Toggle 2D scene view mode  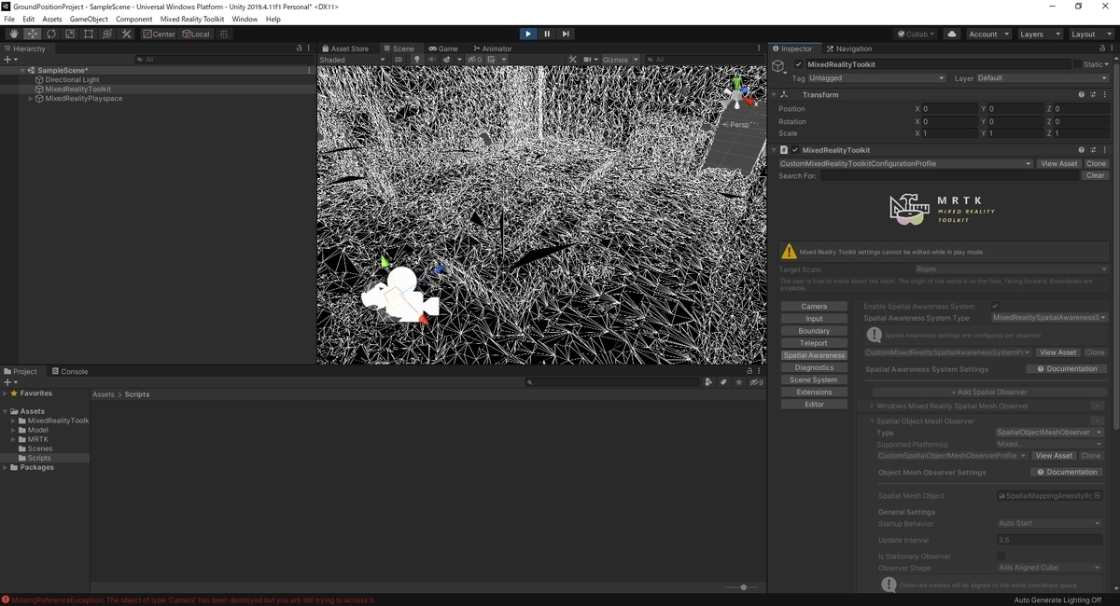399,60
